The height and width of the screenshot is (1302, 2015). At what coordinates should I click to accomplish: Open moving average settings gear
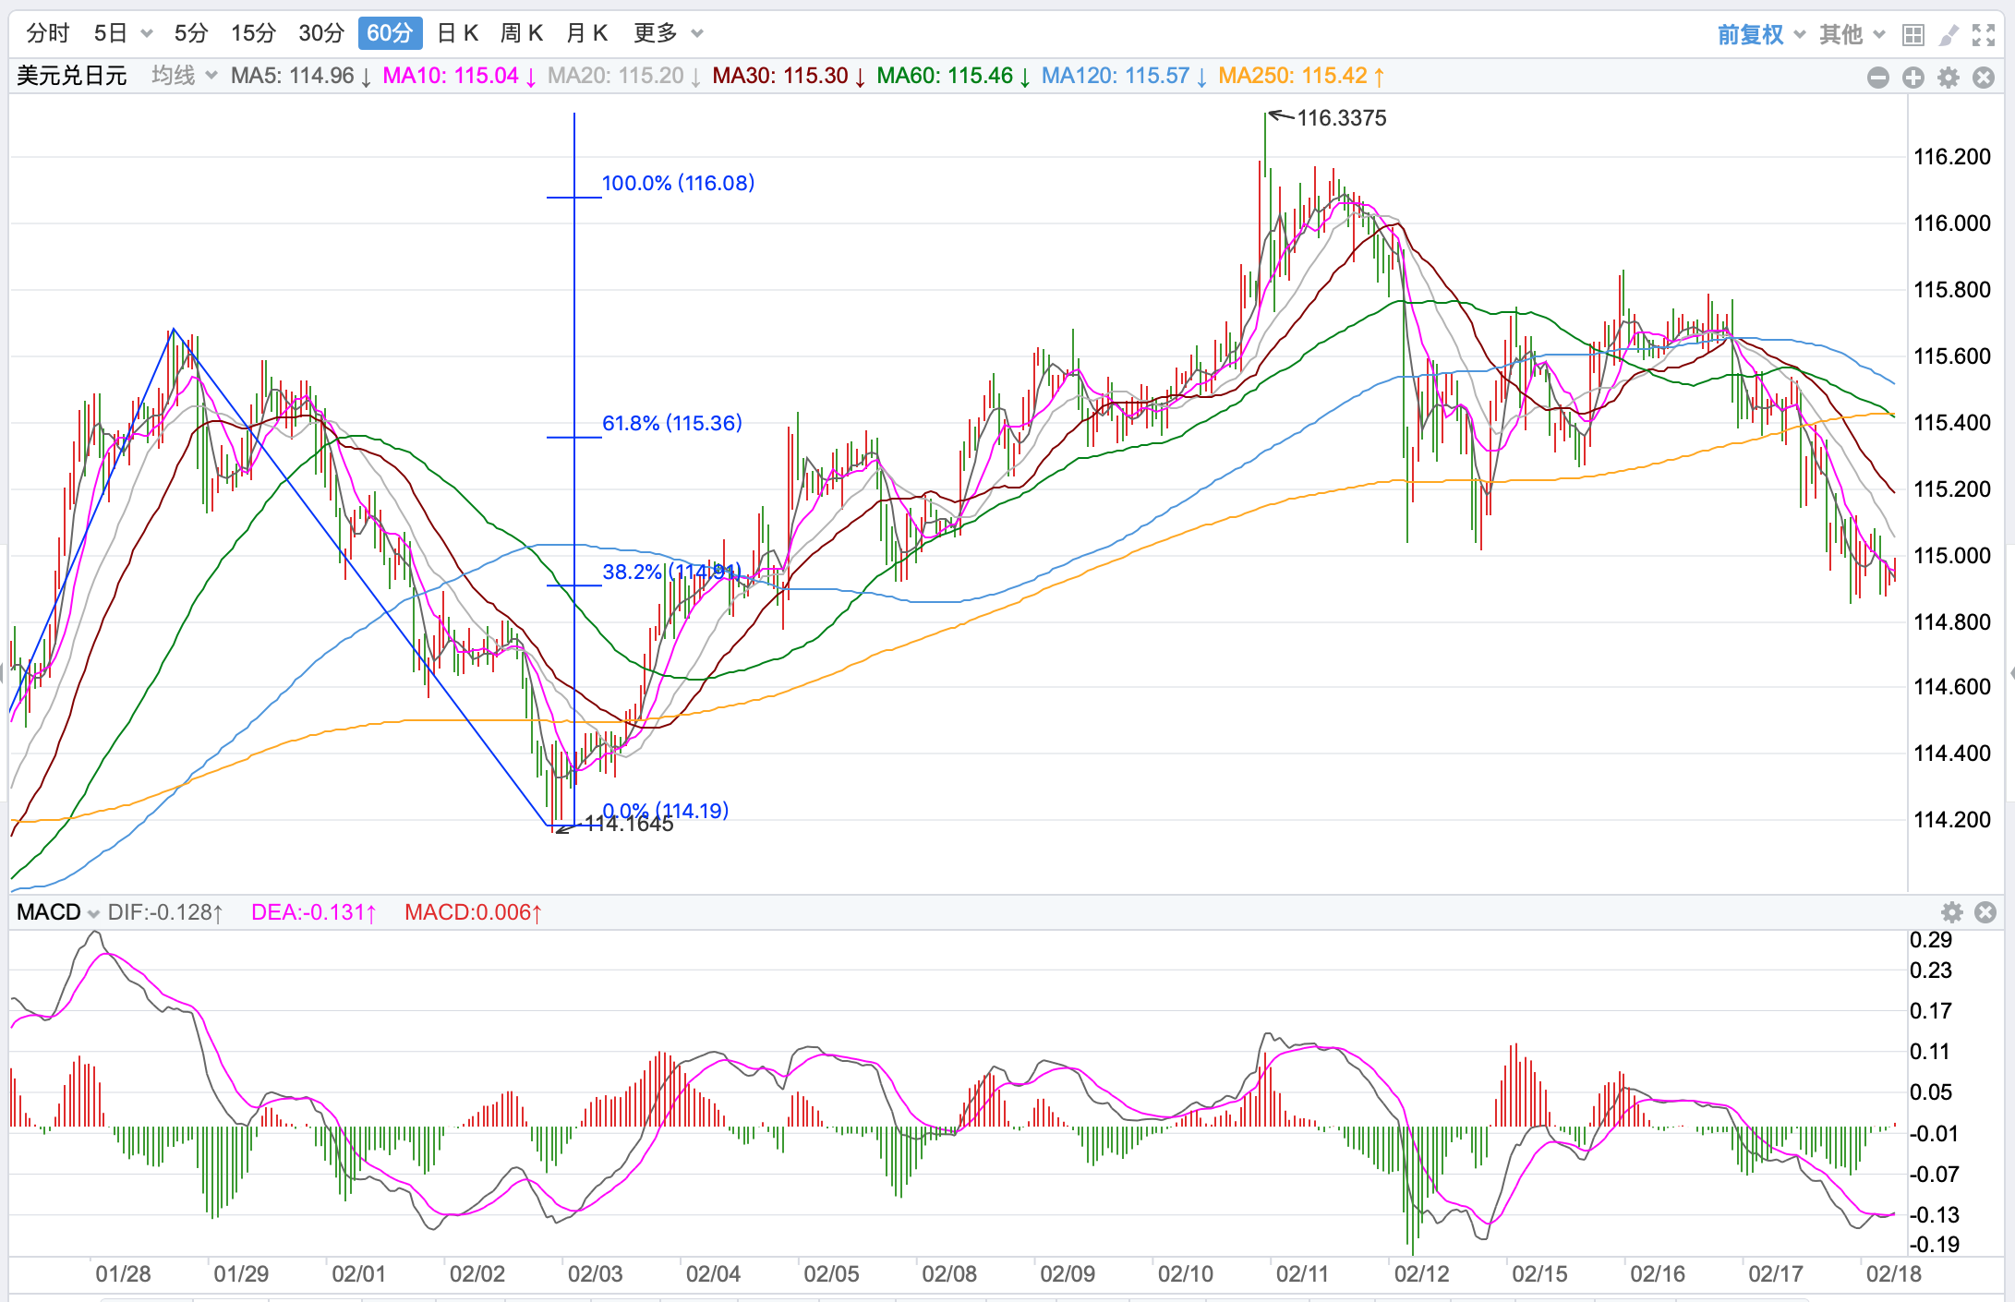tap(1949, 78)
